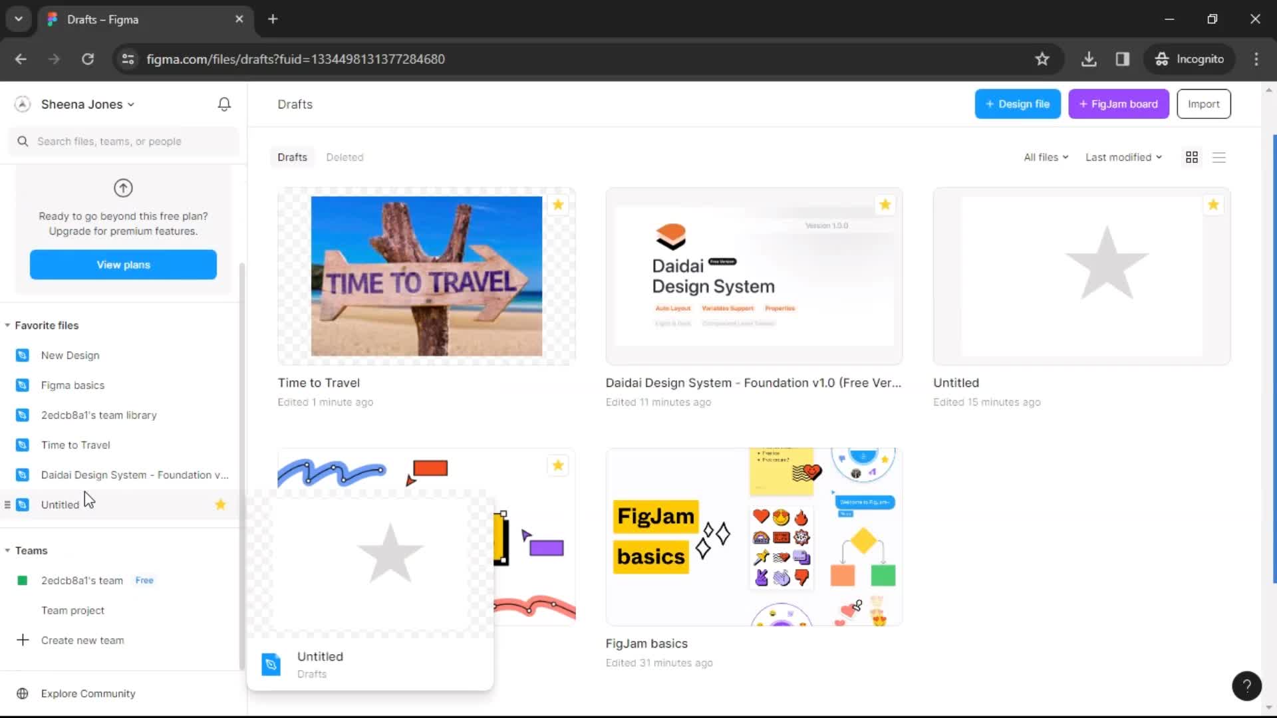Unfavorite the Time to Travel thumbnail star
1277x718 pixels.
[558, 205]
